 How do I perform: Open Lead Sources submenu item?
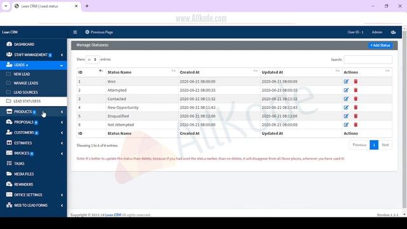click(x=33, y=92)
